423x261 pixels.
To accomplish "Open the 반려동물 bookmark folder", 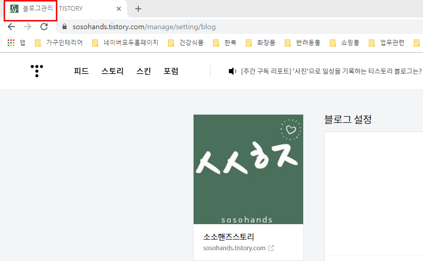I will (303, 42).
